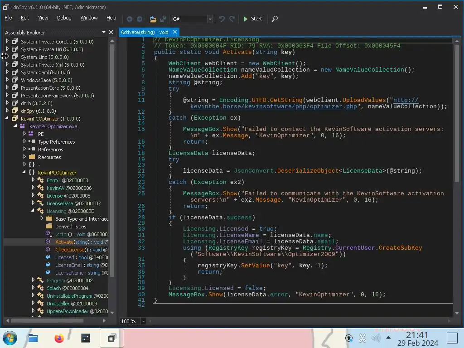Click the volume icon in system tray

coord(376,338)
